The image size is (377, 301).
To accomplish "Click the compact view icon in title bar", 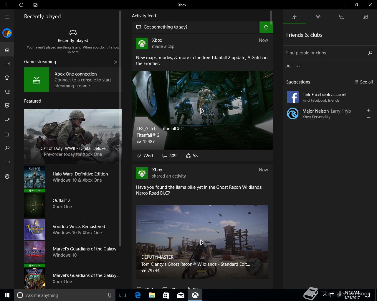I will pyautogui.click(x=35, y=5).
